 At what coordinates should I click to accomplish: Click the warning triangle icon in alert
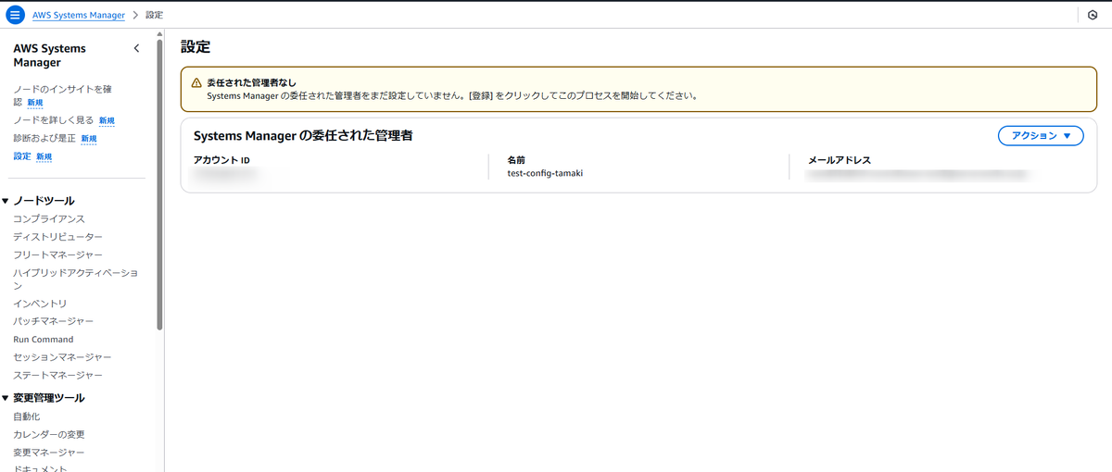pyautogui.click(x=196, y=82)
